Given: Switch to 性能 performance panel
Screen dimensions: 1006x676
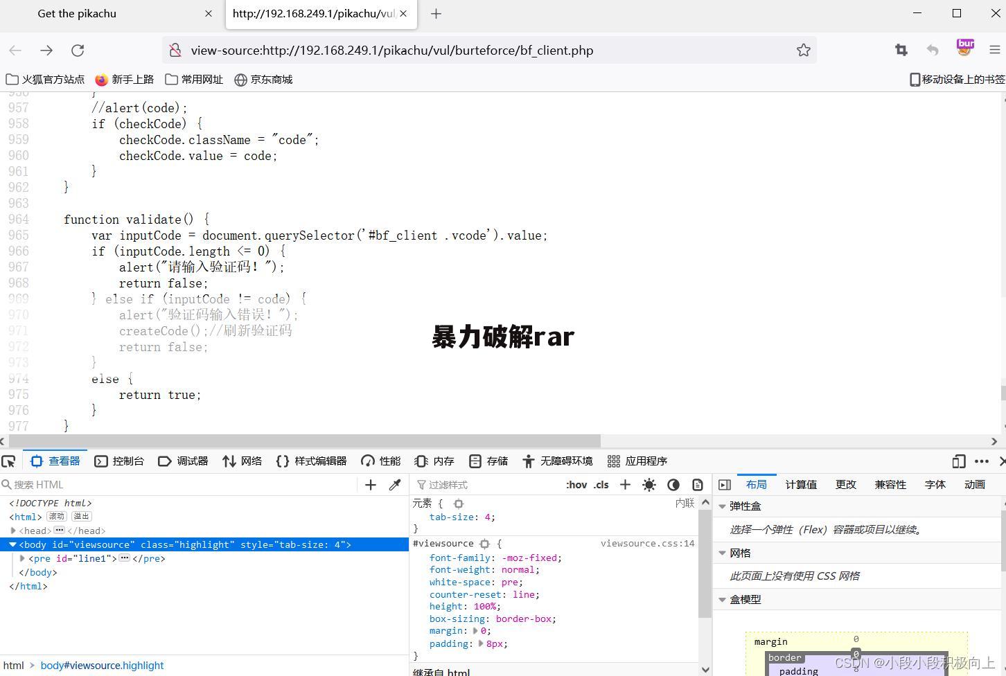Looking at the screenshot, I should click(380, 461).
